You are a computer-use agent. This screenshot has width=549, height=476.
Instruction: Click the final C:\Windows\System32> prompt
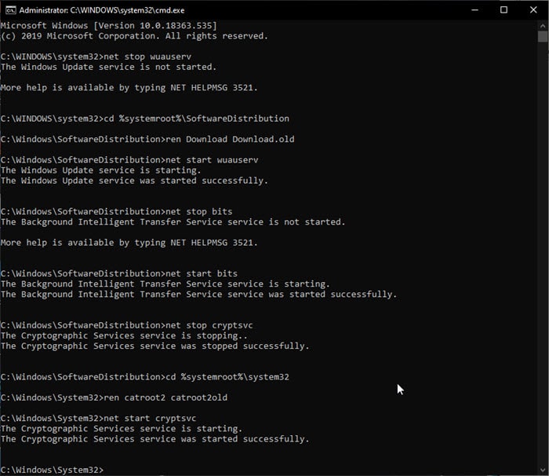coord(53,470)
